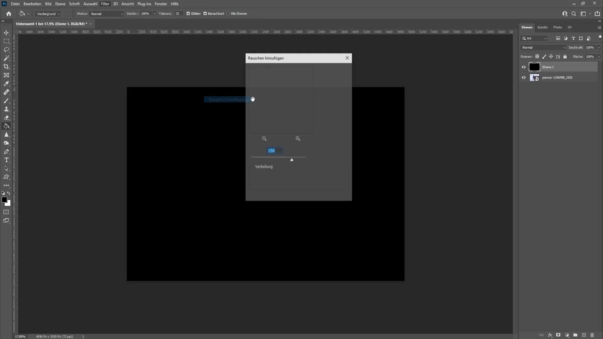The height and width of the screenshot is (339, 603).
Task: Select the Eyedropper tool
Action: tap(6, 83)
